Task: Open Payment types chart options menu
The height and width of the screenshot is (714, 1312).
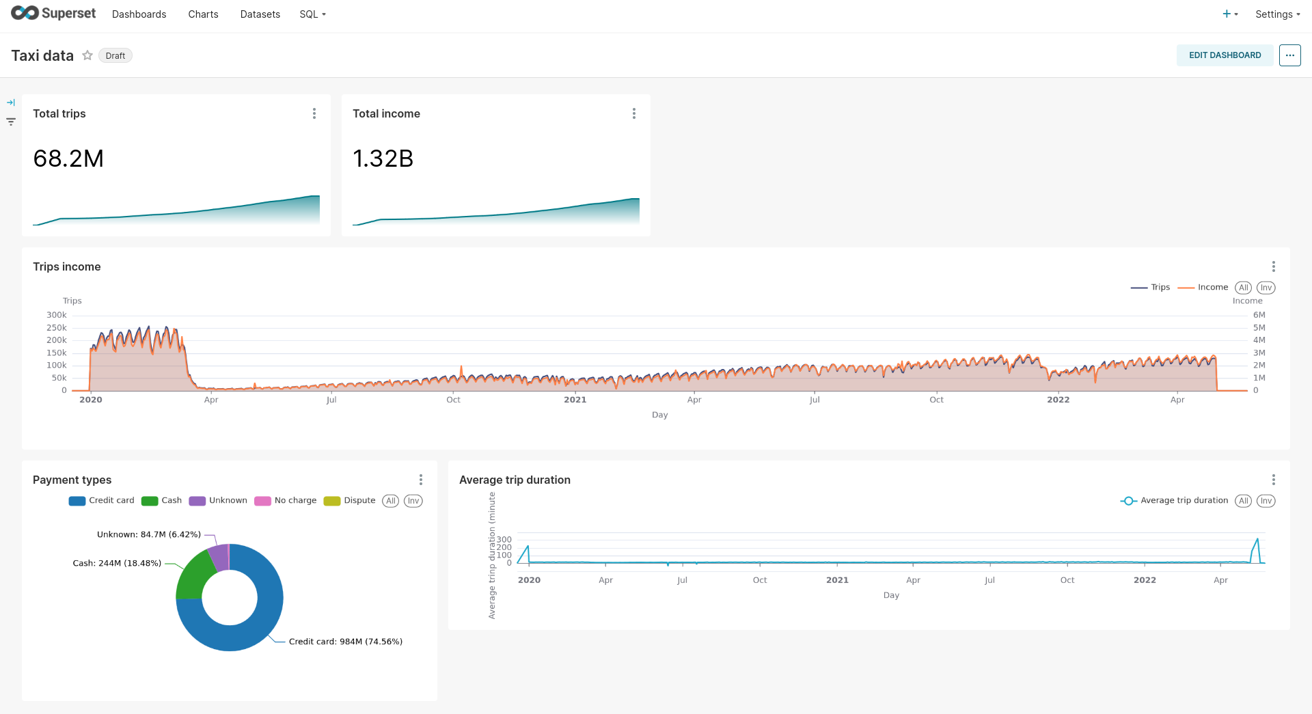Action: coord(421,480)
